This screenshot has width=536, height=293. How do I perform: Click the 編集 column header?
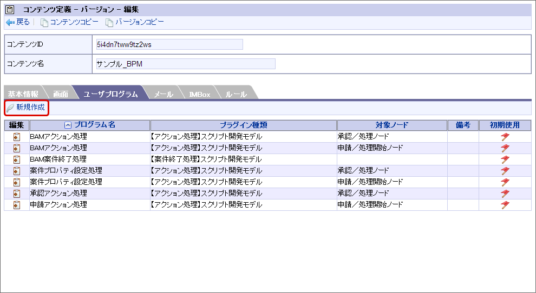(16, 125)
